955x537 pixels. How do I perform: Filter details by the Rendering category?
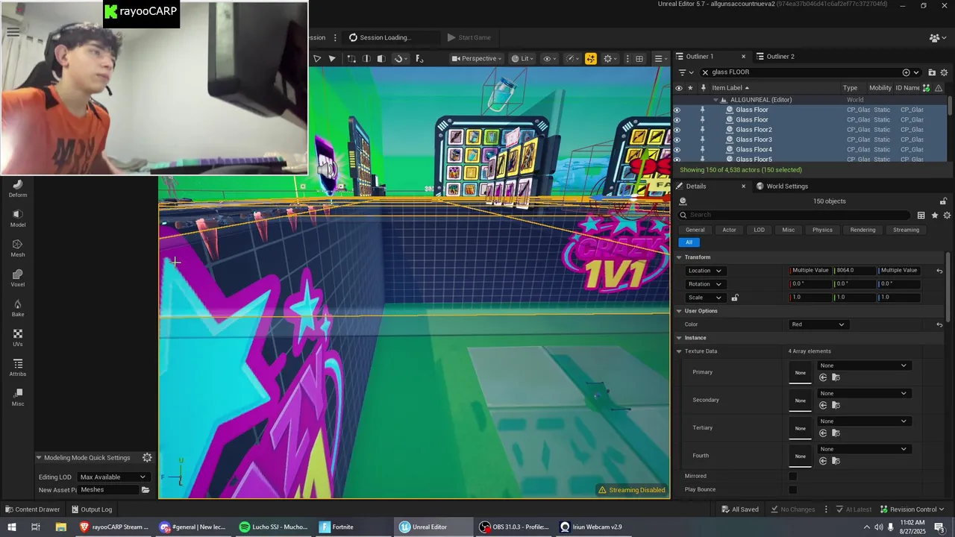(x=862, y=230)
